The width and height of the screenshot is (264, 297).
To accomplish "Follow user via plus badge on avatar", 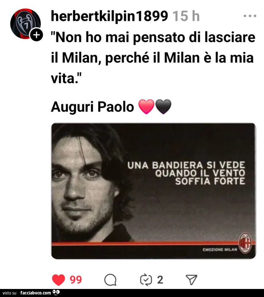I will click(x=37, y=35).
